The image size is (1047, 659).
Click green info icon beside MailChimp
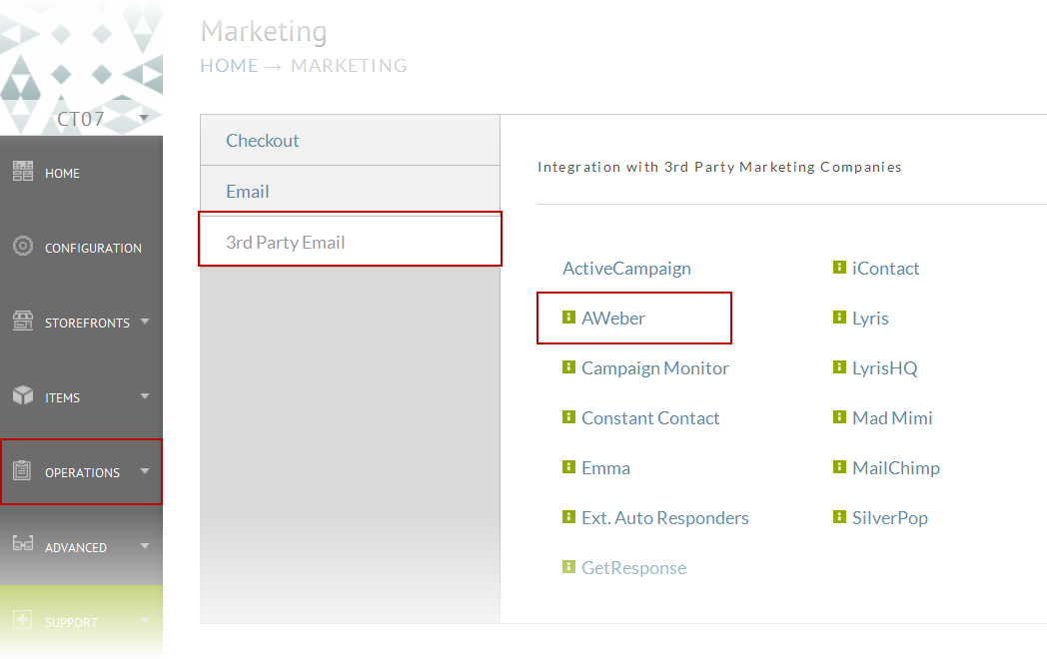coord(839,466)
